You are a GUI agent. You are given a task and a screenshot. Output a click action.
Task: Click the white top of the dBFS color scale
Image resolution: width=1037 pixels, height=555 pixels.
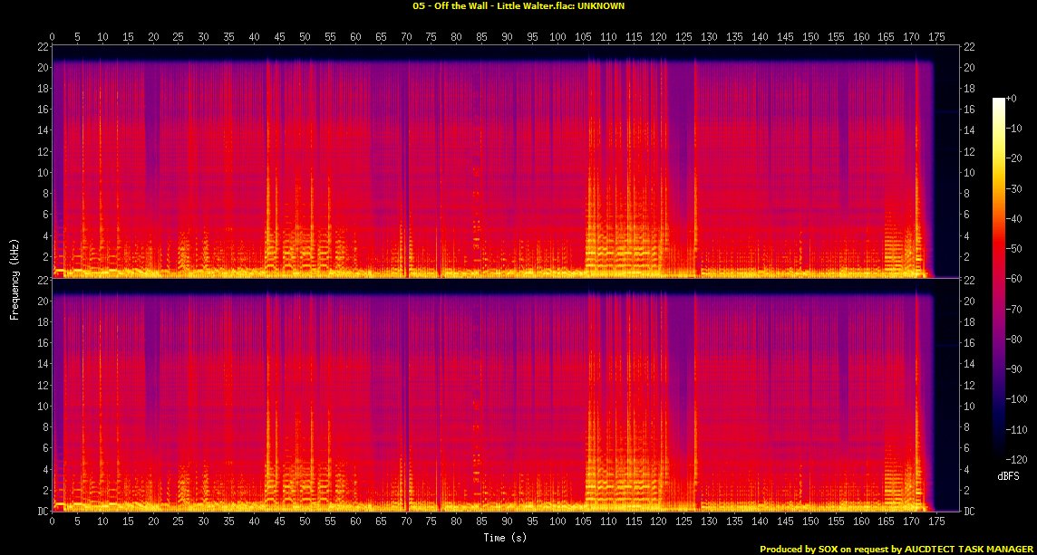(998, 101)
